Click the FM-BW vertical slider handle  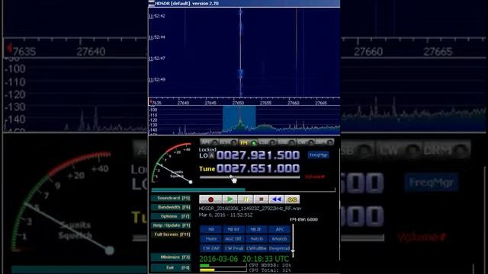(x=293, y=250)
